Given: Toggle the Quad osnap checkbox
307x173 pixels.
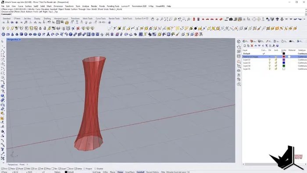Looking at the screenshot, I should click(x=60, y=169).
